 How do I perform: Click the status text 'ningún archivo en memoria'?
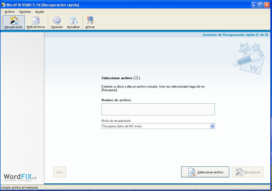click(19, 187)
